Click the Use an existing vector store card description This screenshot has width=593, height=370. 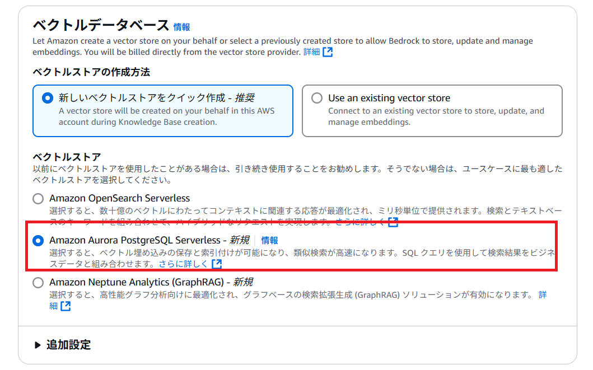coord(436,116)
